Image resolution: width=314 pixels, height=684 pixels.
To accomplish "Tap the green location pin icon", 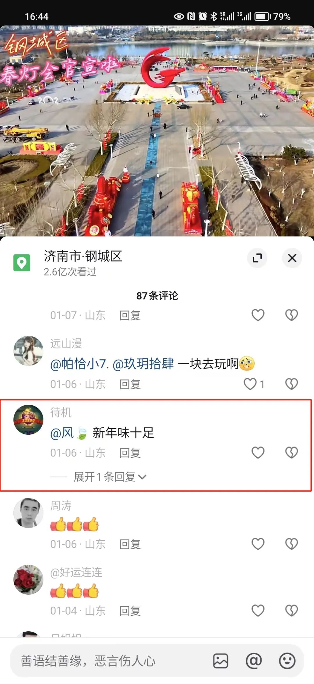I will 22,263.
